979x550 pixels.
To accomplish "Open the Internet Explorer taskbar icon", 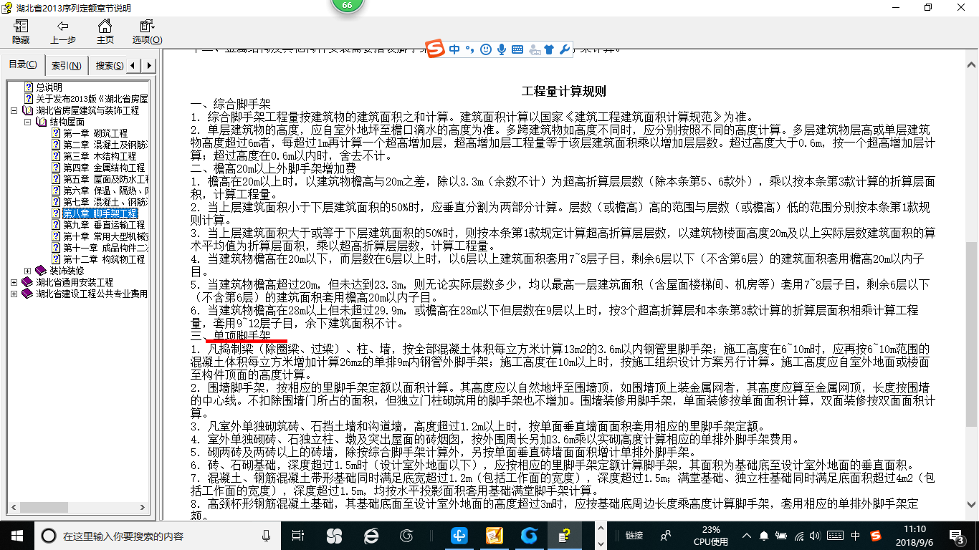I will coord(371,535).
